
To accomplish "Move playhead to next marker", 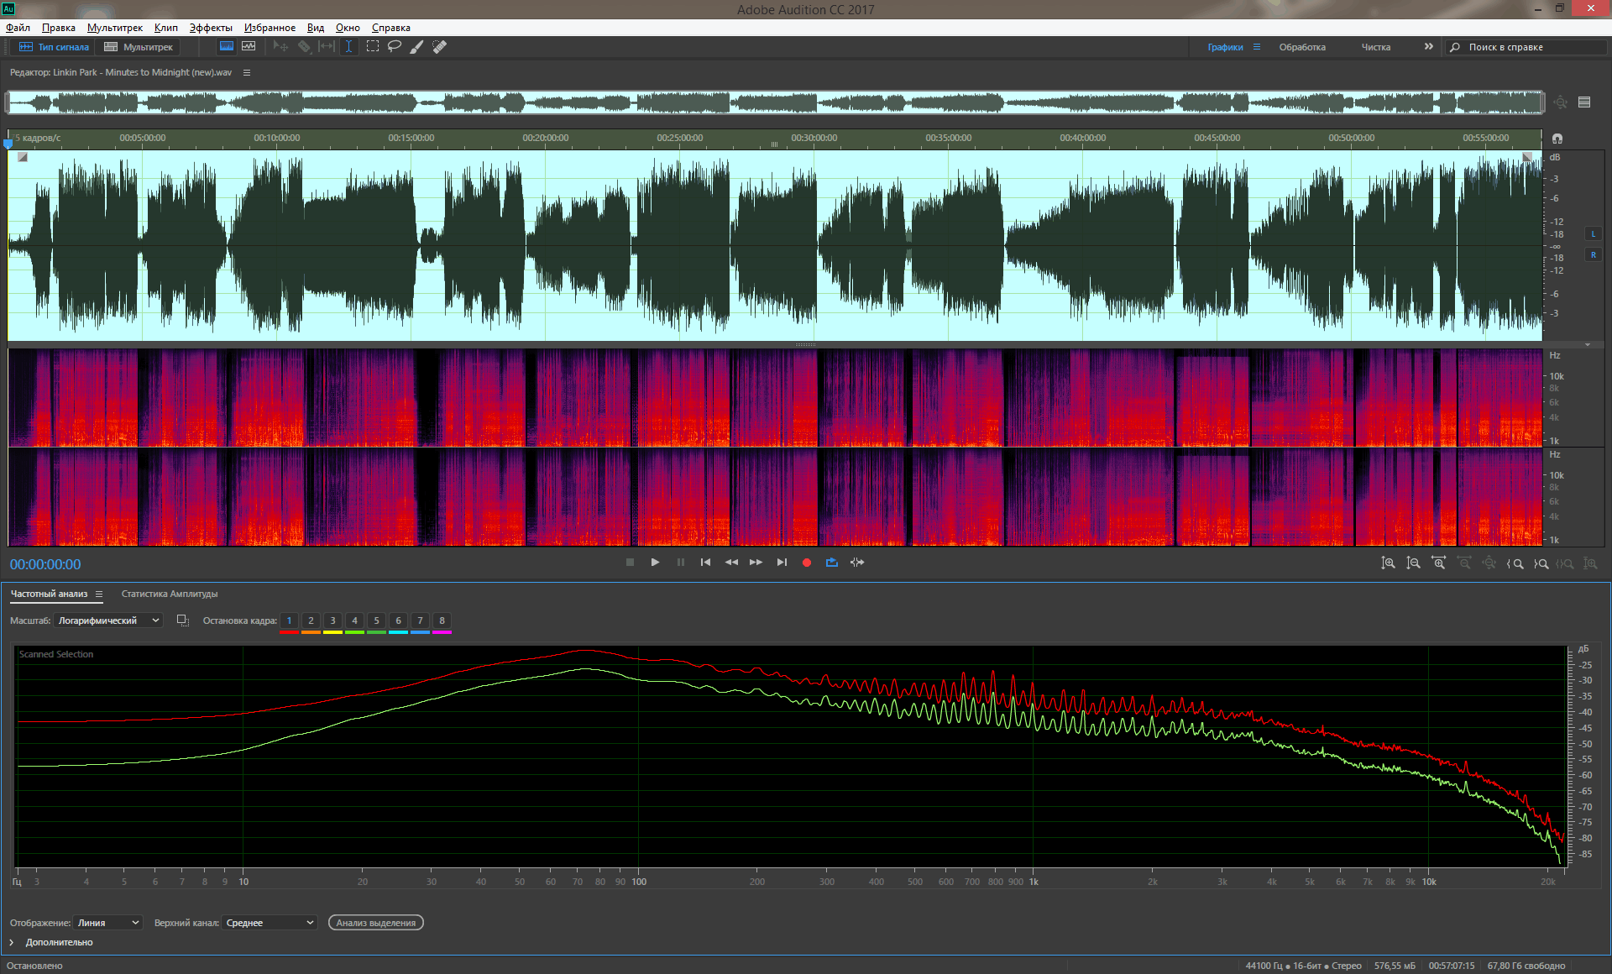I will [x=782, y=563].
